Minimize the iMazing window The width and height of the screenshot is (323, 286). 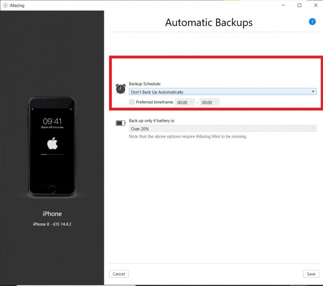pos(284,5)
